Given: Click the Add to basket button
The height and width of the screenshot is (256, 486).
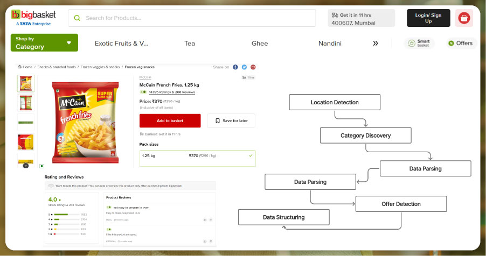Looking at the screenshot, I should click(170, 120).
